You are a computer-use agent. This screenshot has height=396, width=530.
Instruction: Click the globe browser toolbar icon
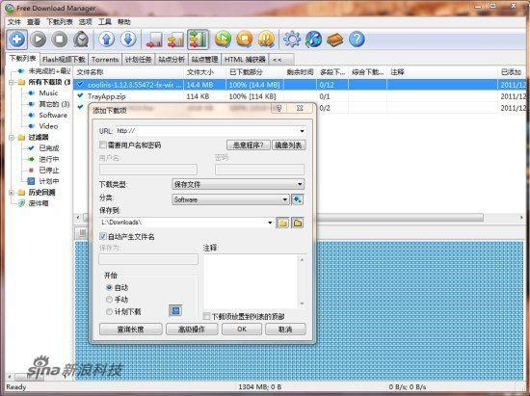pos(313,40)
